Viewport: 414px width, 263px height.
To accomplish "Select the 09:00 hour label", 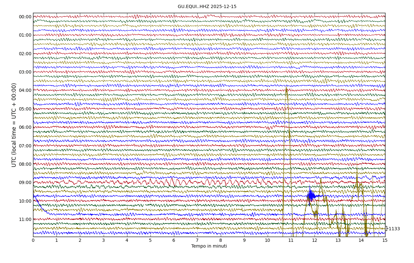I will (x=25, y=183).
